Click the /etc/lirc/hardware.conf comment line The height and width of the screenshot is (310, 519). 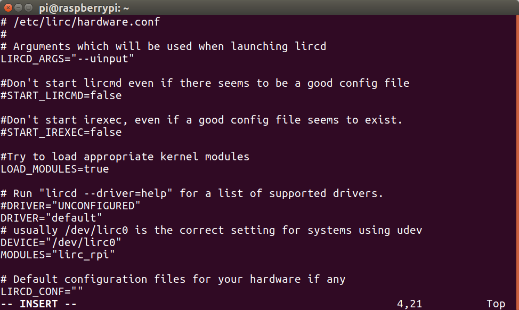(x=80, y=22)
